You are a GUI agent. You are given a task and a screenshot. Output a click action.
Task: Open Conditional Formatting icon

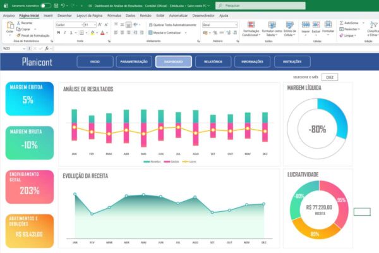coord(251,25)
